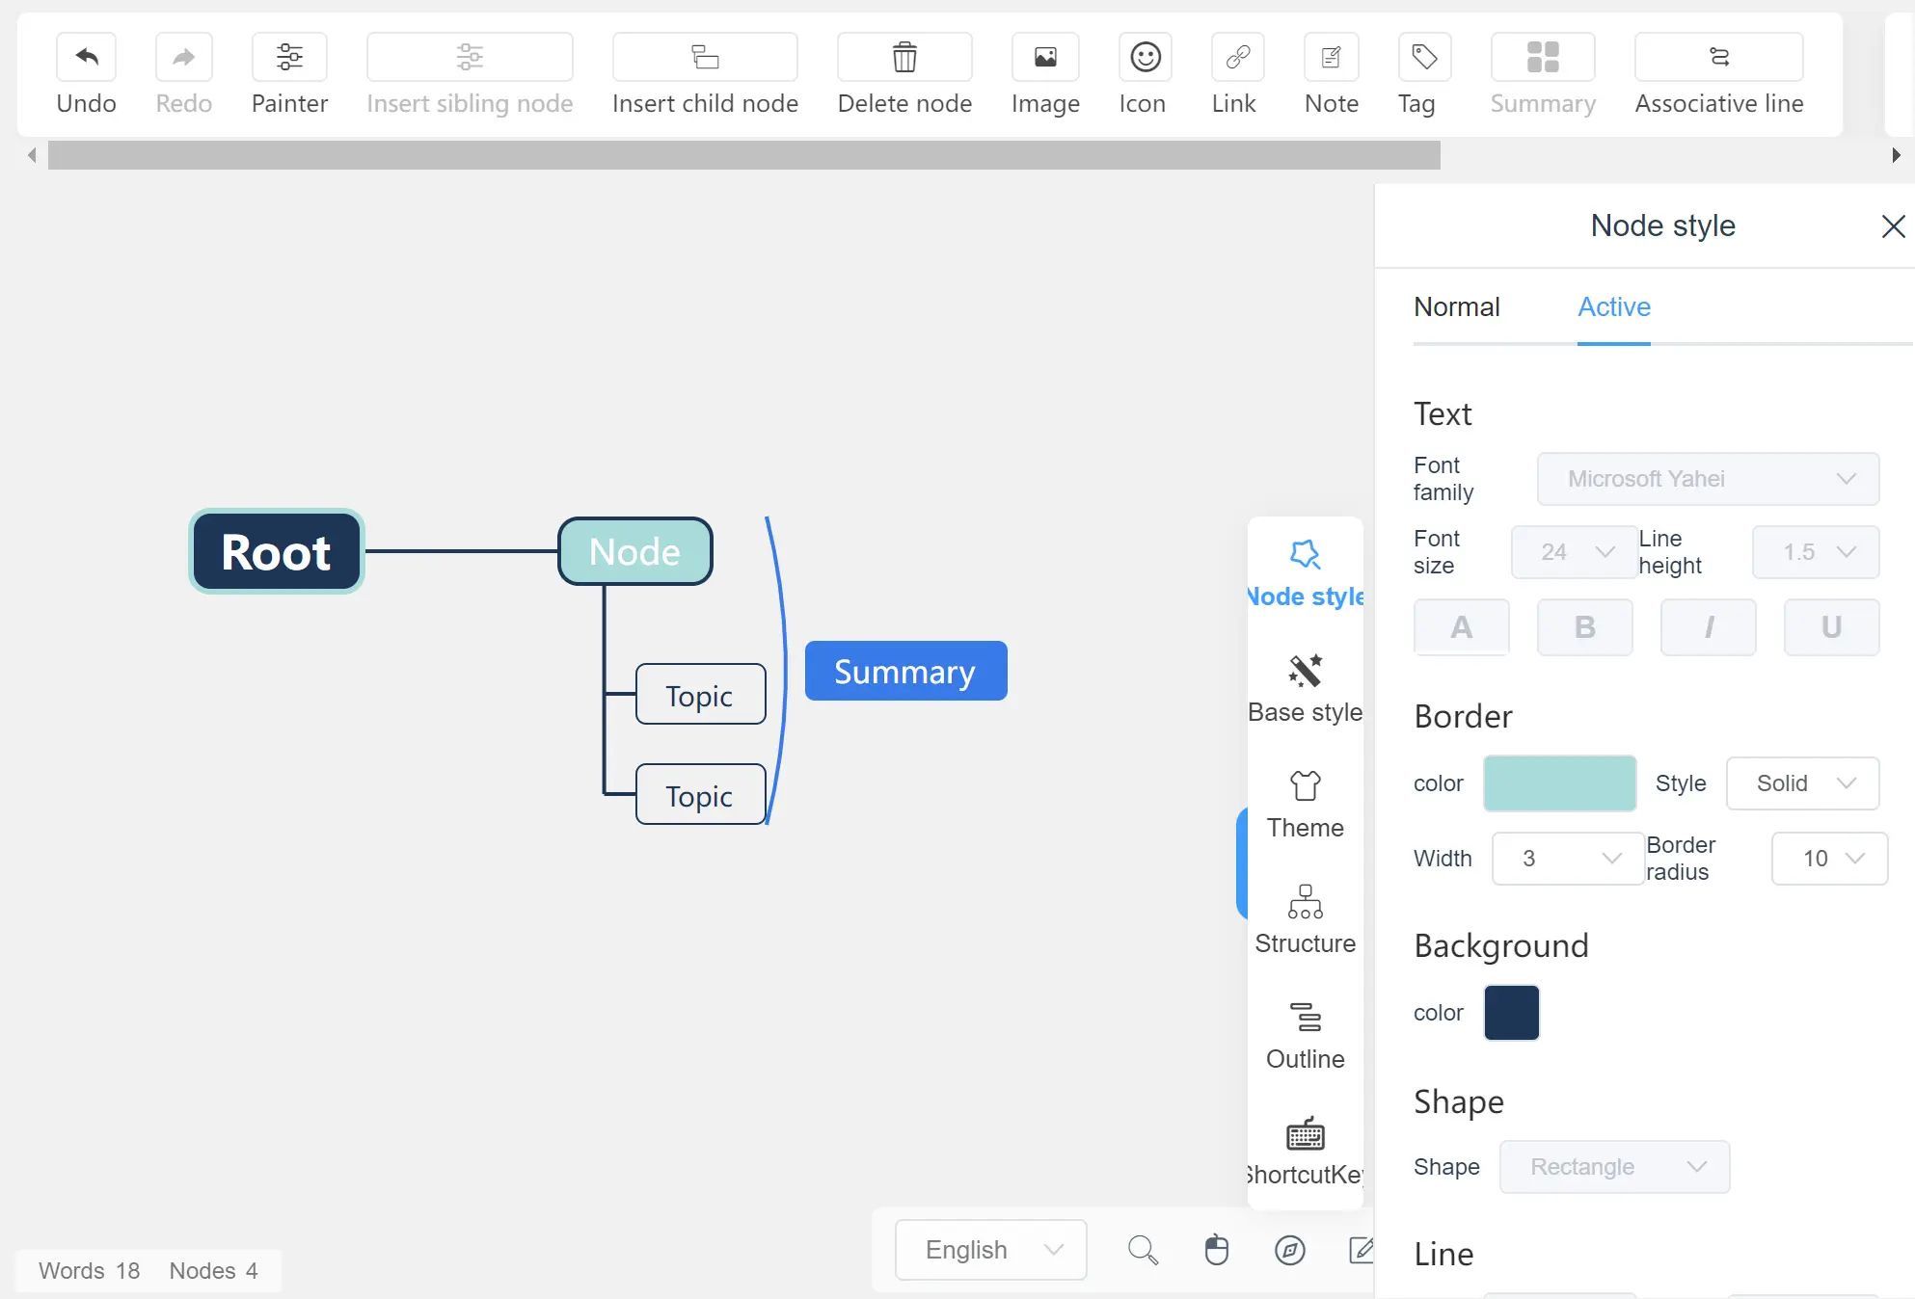Image resolution: width=1915 pixels, height=1299 pixels.
Task: Select the blue Summary node
Action: pos(906,671)
